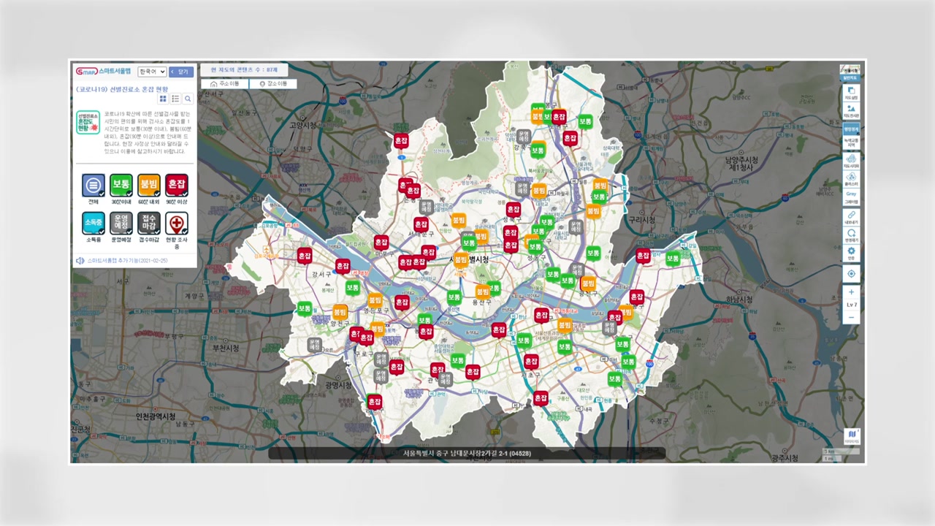Select 혼잡 marker nearest 구리시청 label

click(x=643, y=256)
